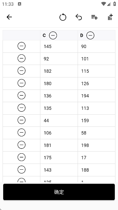Click the reset circular arrow icon
The image size is (118, 210).
(63, 17)
